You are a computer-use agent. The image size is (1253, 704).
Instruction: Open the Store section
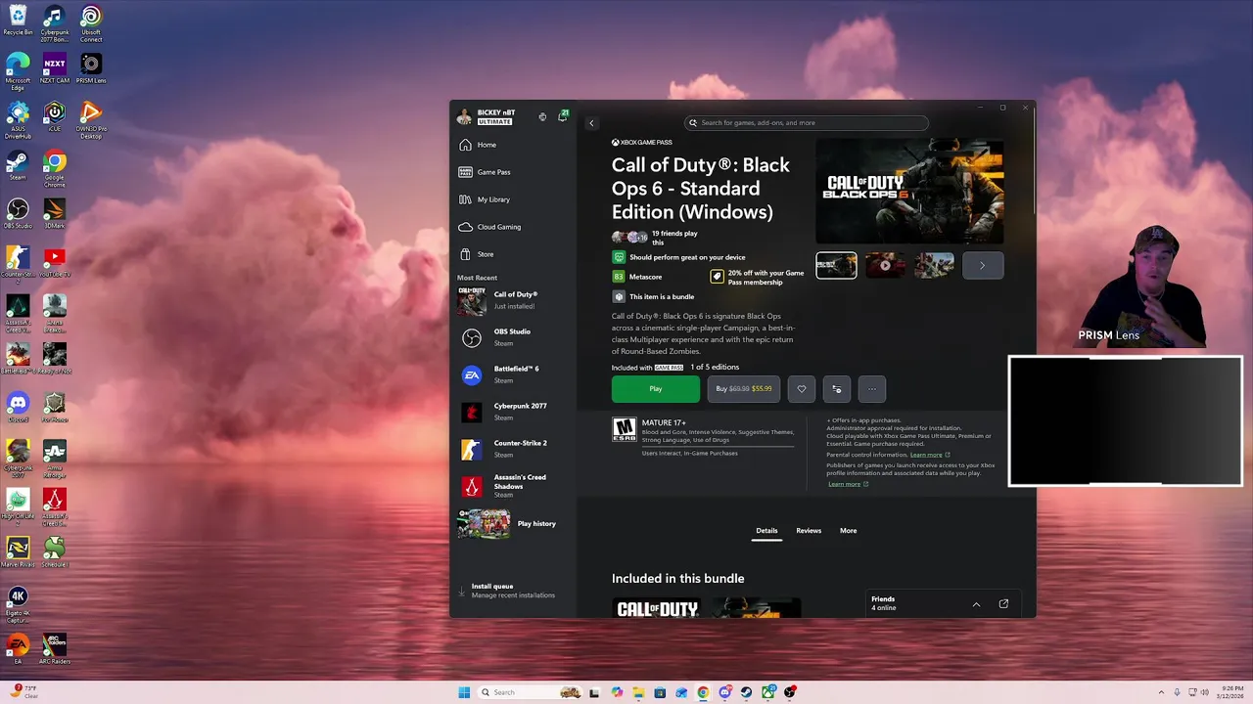pyautogui.click(x=477, y=254)
